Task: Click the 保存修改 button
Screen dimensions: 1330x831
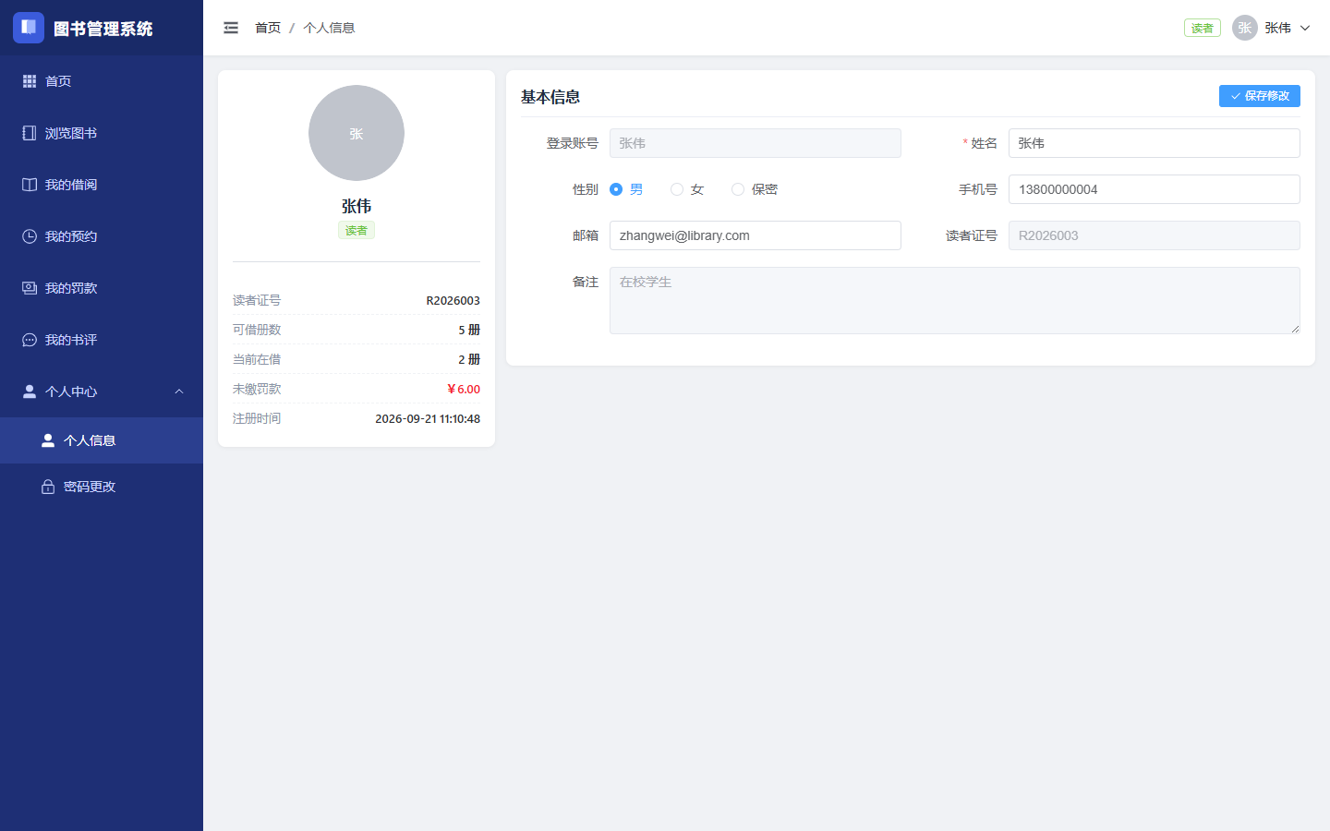Action: pyautogui.click(x=1260, y=96)
